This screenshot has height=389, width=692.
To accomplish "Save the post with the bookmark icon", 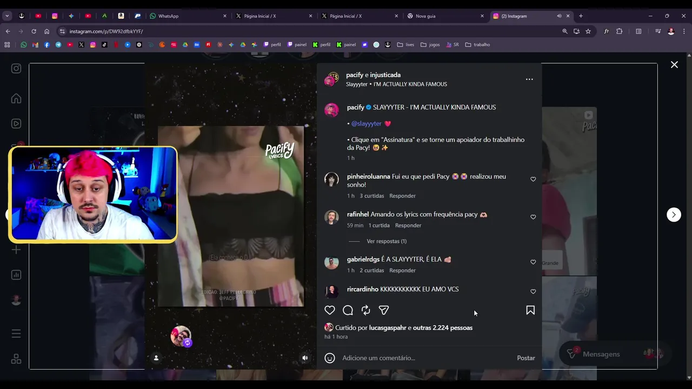I will pyautogui.click(x=530, y=310).
